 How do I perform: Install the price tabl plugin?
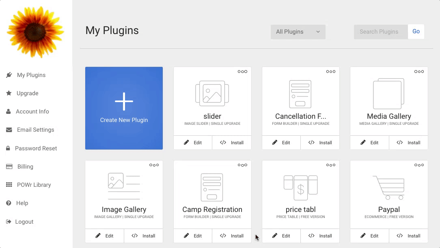(x=320, y=236)
